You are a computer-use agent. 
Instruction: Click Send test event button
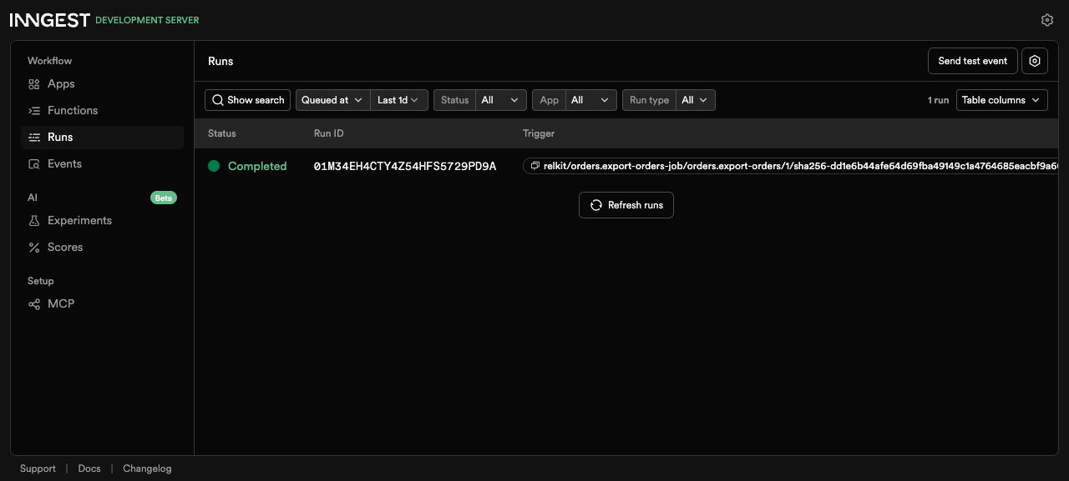coord(973,61)
